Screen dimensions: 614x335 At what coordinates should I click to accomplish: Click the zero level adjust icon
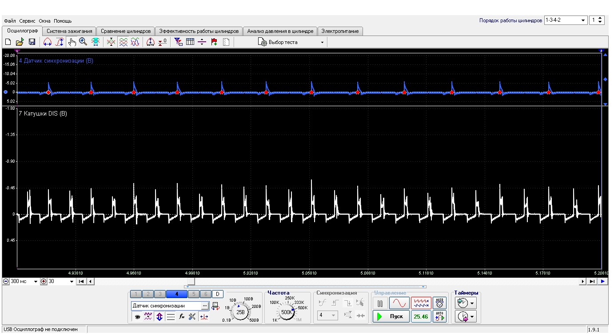click(x=163, y=42)
